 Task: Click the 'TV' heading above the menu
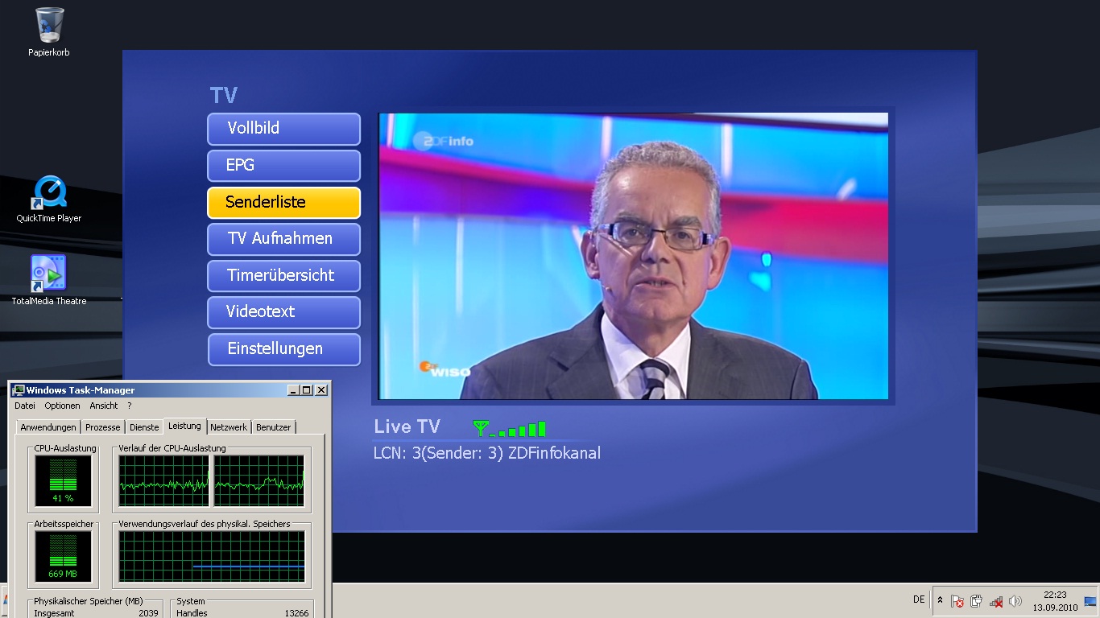[x=224, y=96]
